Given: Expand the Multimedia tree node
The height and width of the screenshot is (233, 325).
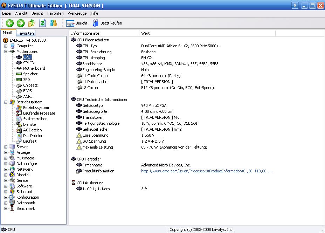Looking at the screenshot, I should (x=6, y=158).
